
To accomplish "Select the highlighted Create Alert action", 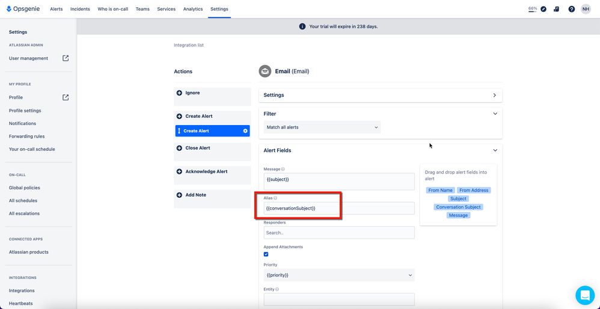I will click(212, 131).
